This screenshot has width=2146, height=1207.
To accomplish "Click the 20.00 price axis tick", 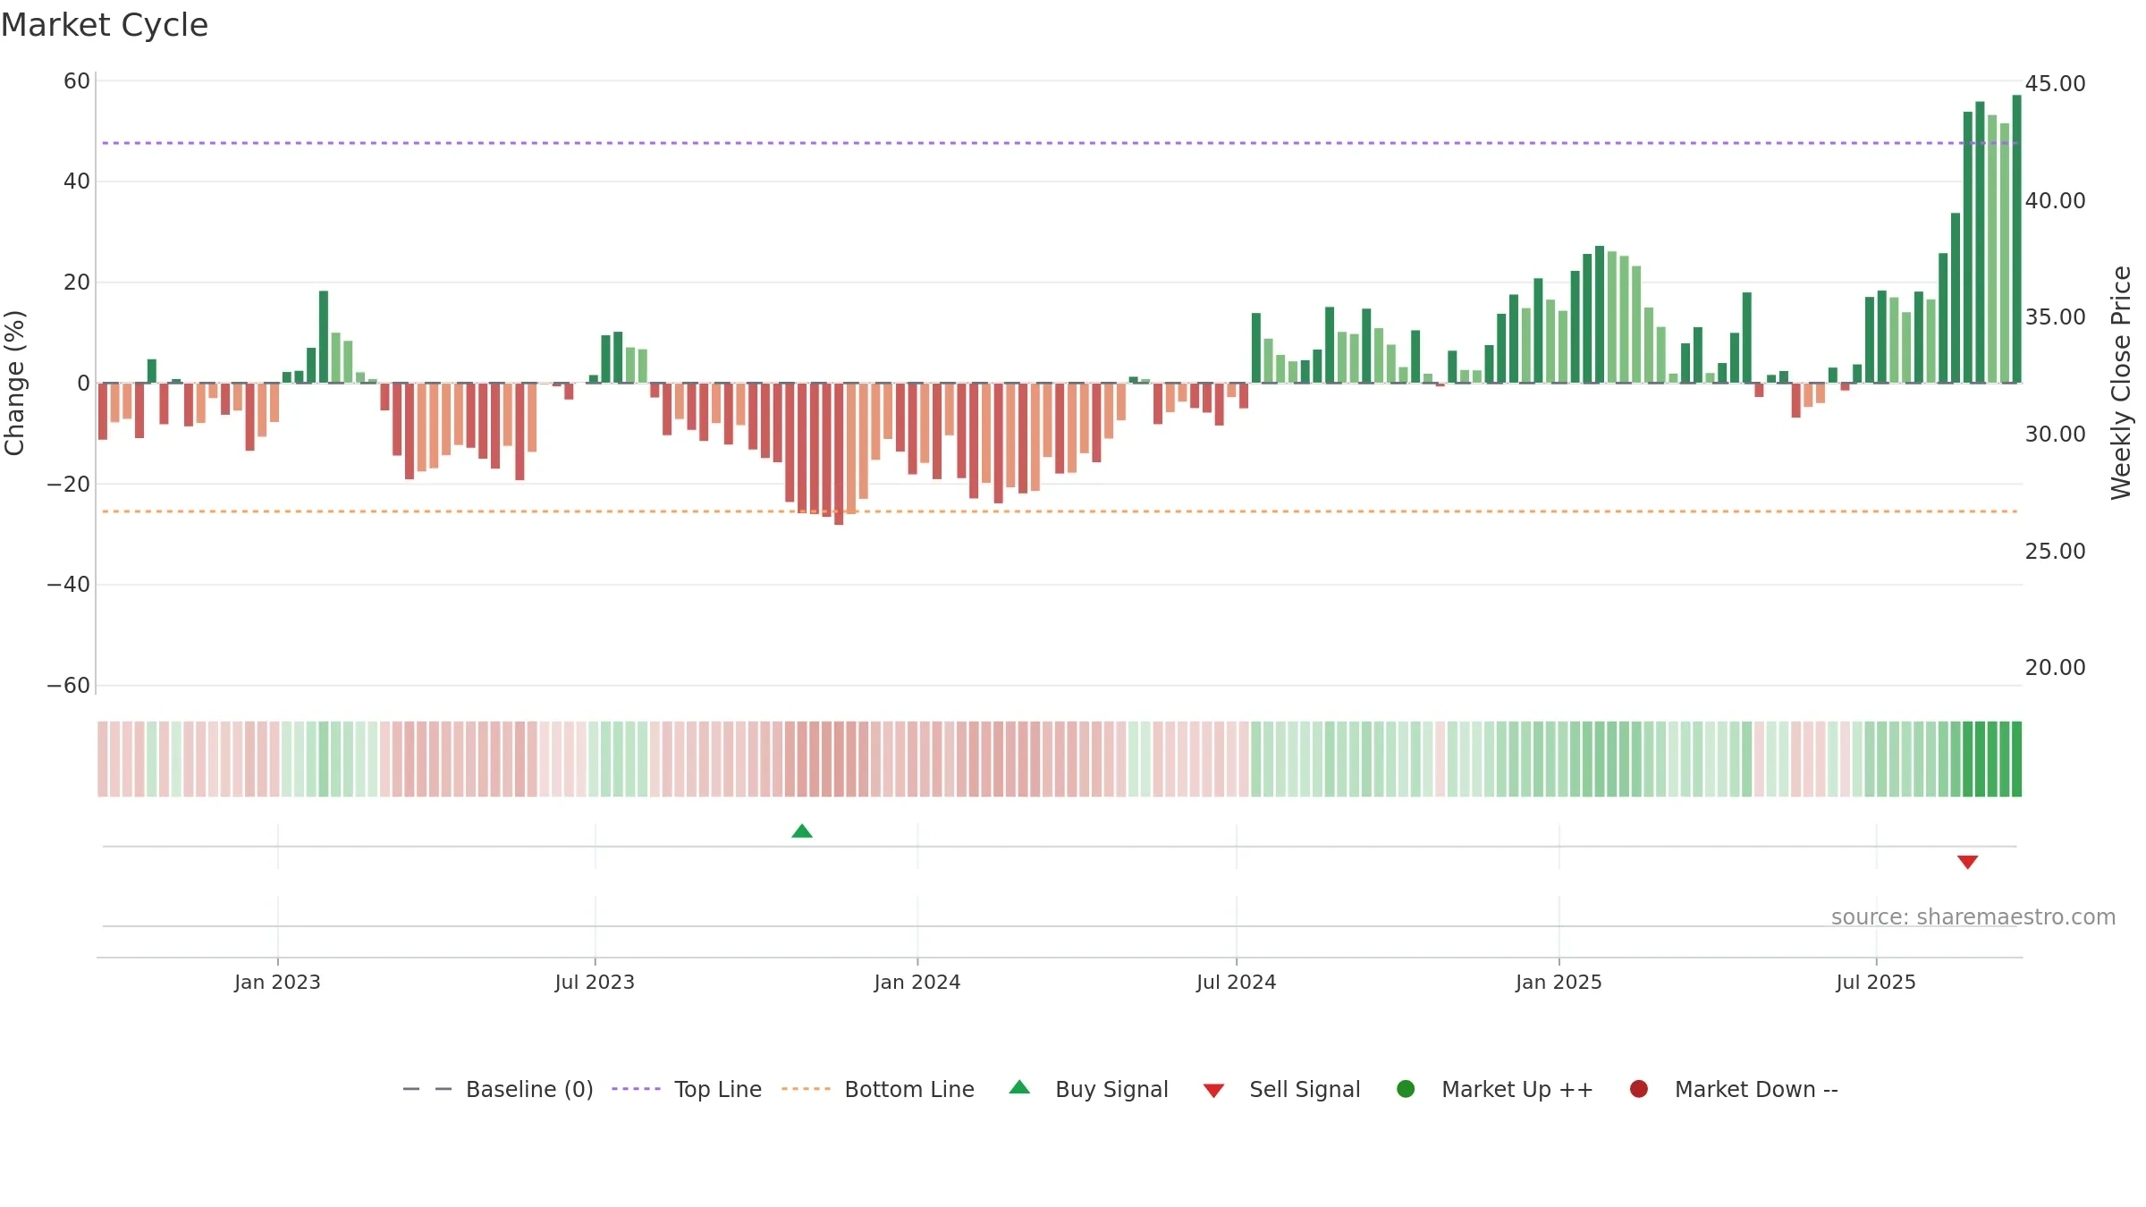I will point(2055,668).
